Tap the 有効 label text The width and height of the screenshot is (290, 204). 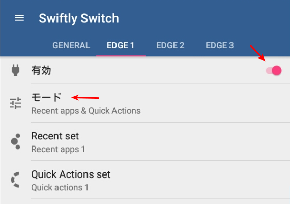(x=41, y=71)
